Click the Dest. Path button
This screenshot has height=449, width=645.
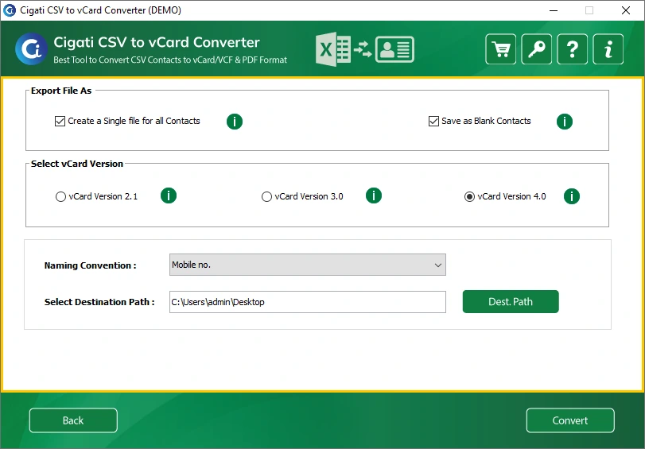tap(511, 301)
